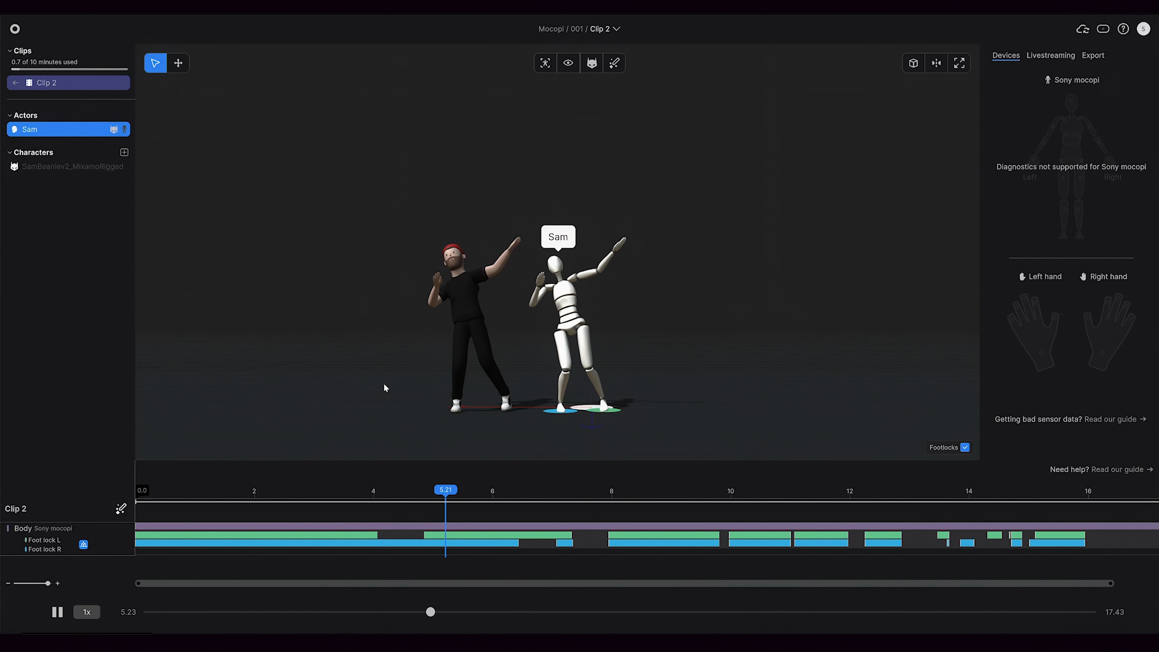Click the back arrow on Clip 2 item

point(16,83)
